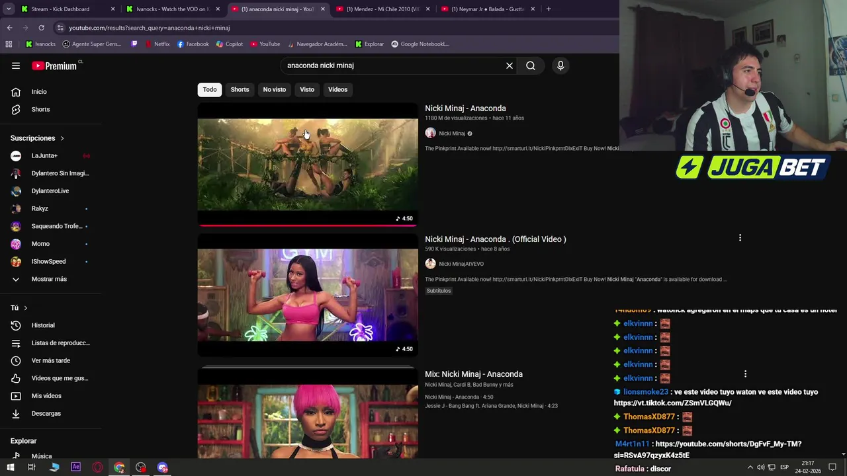Screen dimensions: 847x476
Task: Click the Chrome icon in the taskbar
Action: [x=119, y=467]
